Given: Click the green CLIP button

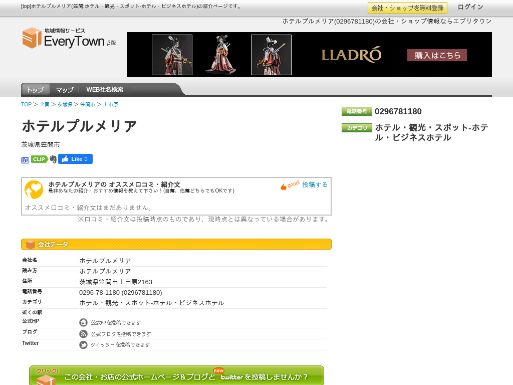Looking at the screenshot, I should point(39,159).
